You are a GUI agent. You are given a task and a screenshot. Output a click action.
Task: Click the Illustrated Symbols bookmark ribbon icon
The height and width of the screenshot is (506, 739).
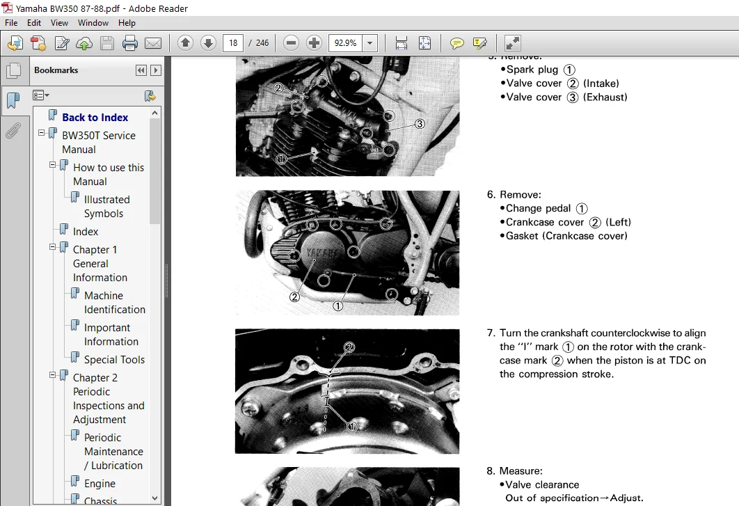coord(75,197)
